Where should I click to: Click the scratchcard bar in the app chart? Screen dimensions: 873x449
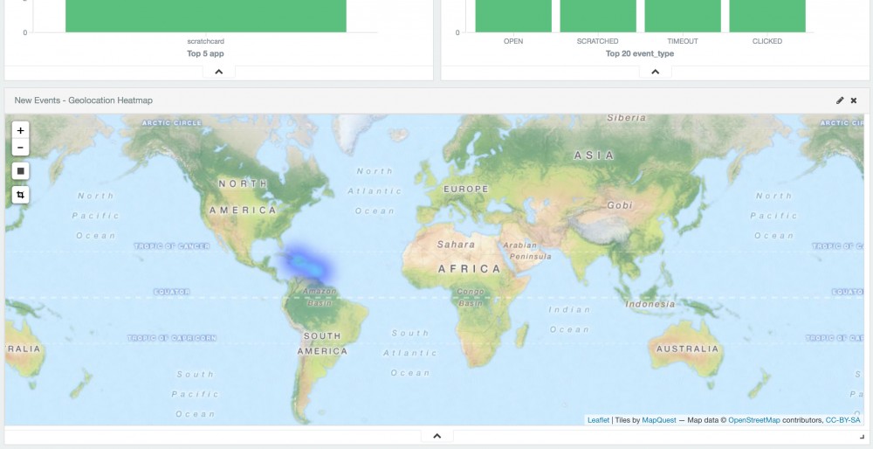pos(206,16)
